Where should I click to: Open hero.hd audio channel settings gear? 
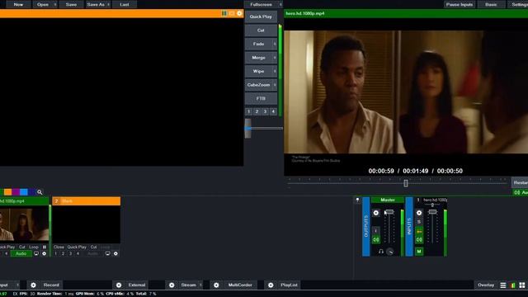pos(419,213)
